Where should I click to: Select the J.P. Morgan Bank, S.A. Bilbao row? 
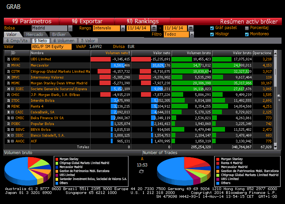click(139, 95)
